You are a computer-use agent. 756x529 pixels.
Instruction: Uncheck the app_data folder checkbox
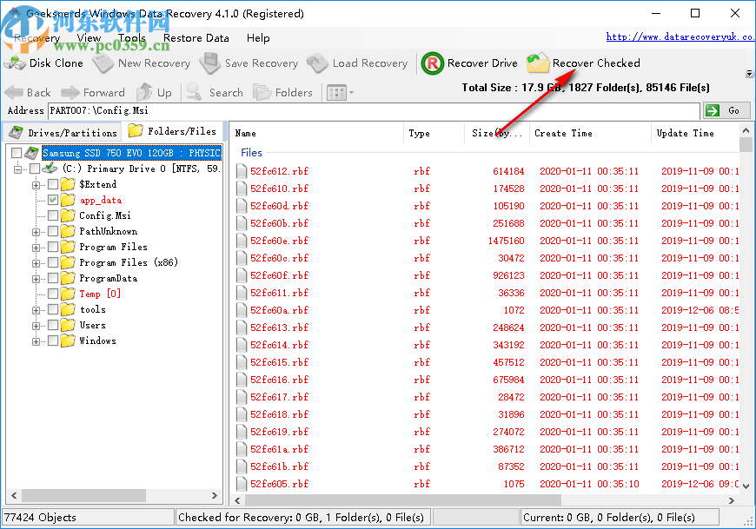(x=52, y=199)
